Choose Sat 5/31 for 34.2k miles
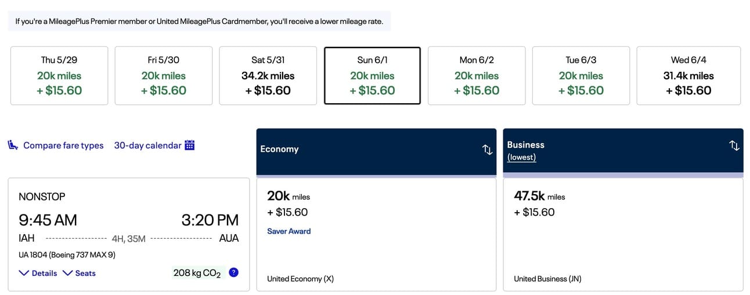 pos(268,76)
